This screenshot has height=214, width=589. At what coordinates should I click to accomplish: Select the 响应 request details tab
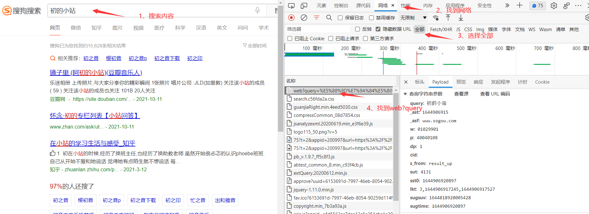(x=478, y=82)
